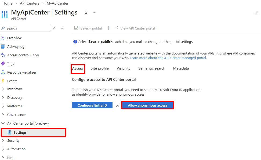Switch to the Semantic search tab
Screen dimensions: 261x160
pyautogui.click(x=152, y=68)
